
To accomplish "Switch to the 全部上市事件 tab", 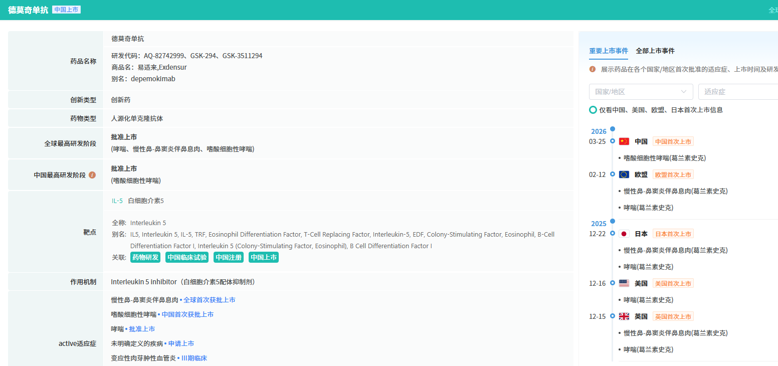I will 655,51.
